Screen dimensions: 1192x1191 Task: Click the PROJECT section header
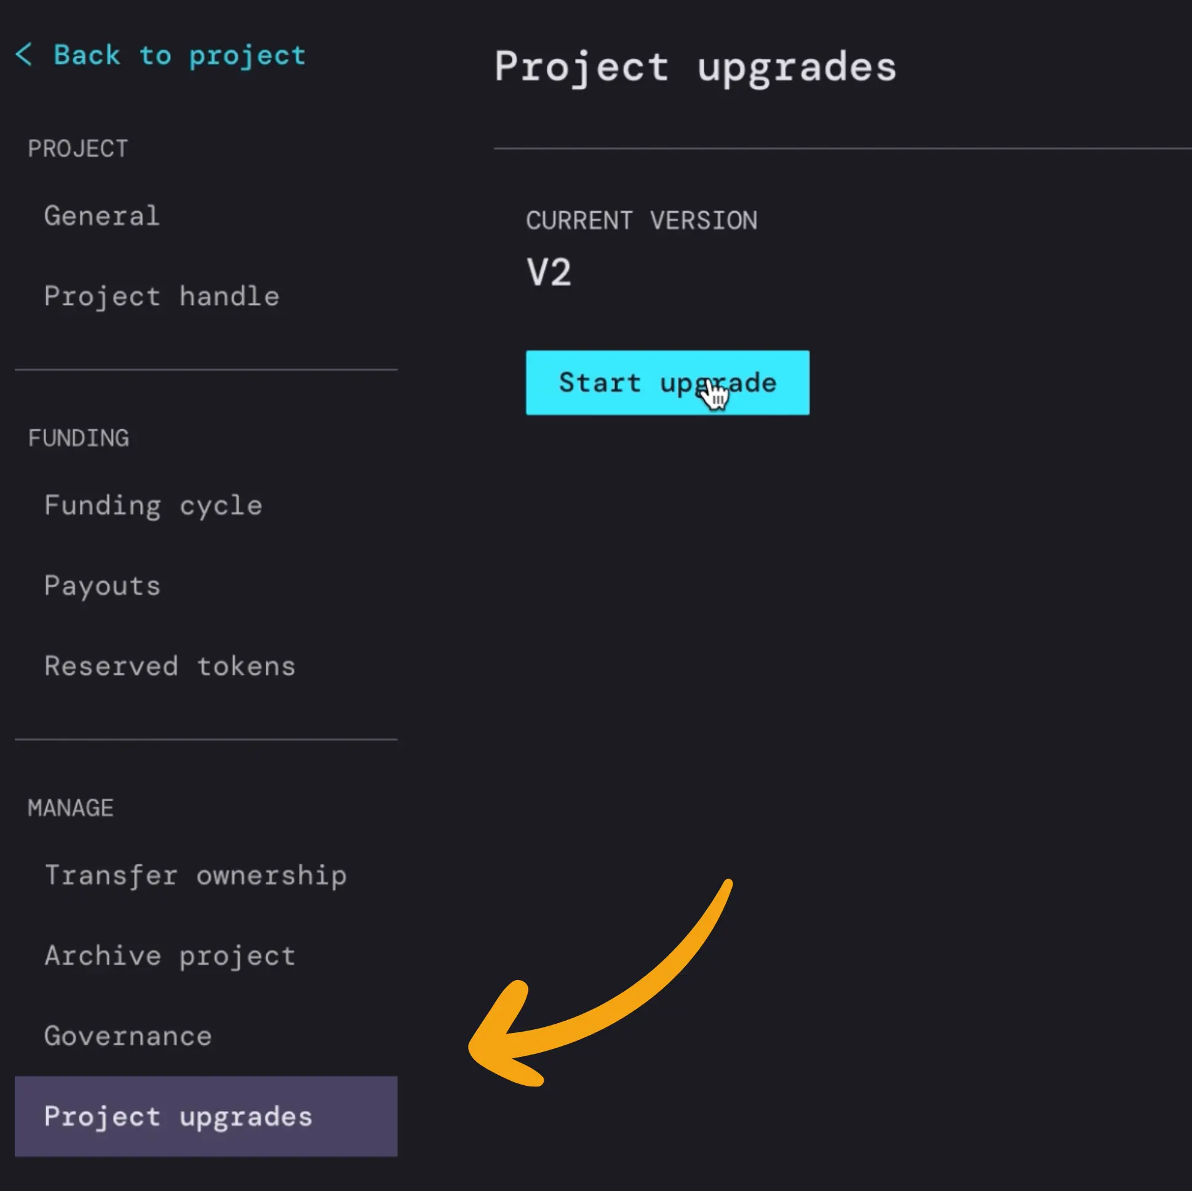[x=77, y=148]
